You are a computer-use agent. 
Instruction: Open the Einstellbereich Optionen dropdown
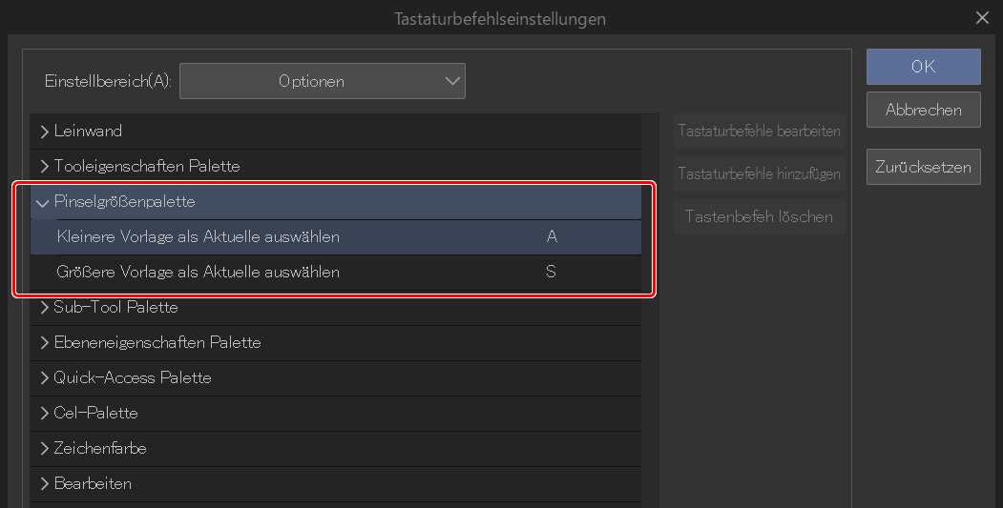coord(323,82)
